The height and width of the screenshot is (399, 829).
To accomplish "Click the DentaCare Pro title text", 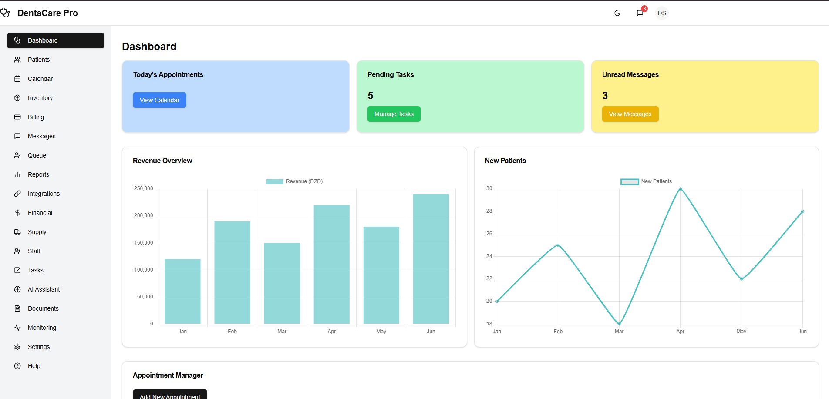I will tap(47, 13).
